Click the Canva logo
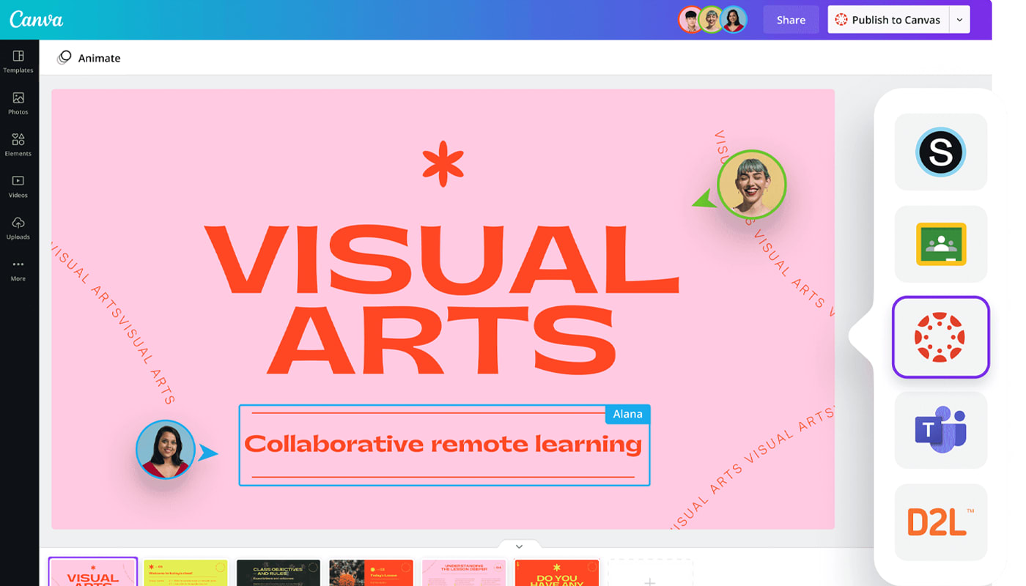 coord(36,20)
